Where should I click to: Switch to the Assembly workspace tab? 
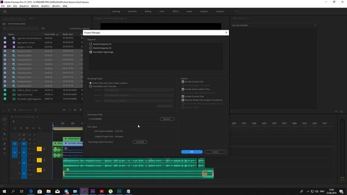[x=132, y=11]
